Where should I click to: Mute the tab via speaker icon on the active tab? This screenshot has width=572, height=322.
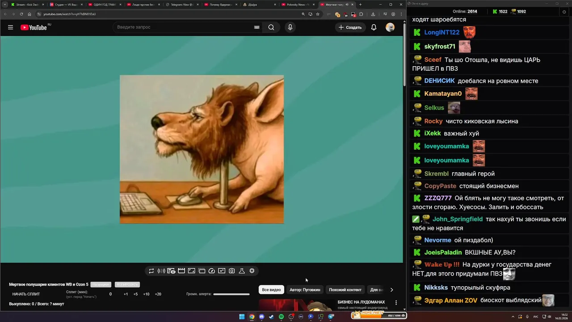point(347,4)
